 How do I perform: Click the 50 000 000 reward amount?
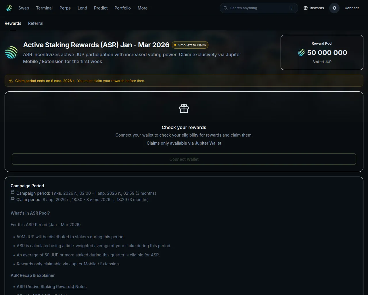(327, 52)
